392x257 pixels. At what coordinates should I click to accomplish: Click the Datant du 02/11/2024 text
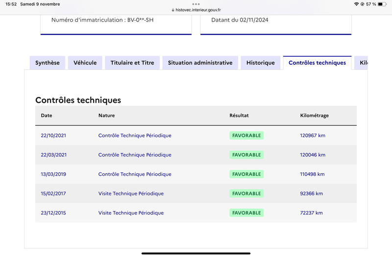click(x=240, y=20)
